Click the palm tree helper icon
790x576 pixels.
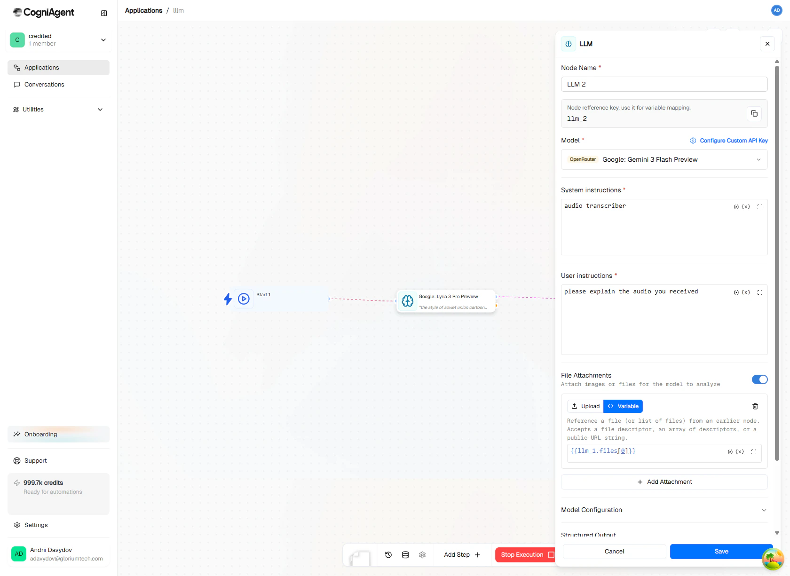click(773, 559)
